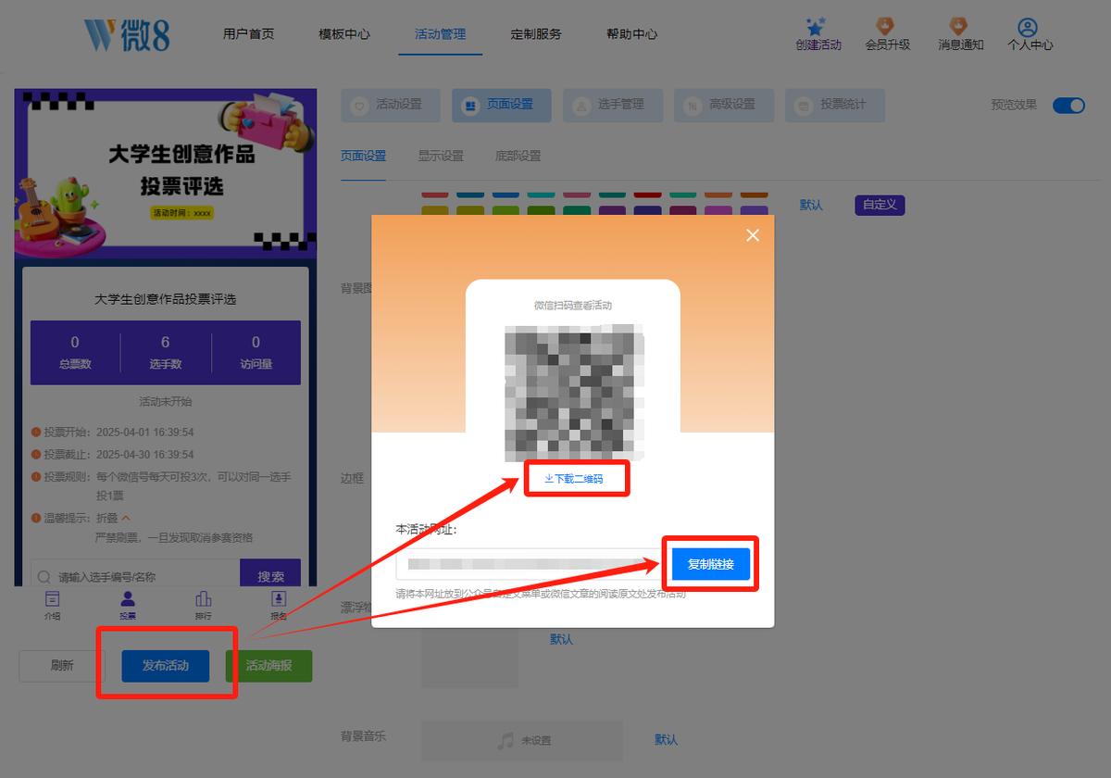Click the 选手数 counter showing 6

pyautogui.click(x=165, y=352)
